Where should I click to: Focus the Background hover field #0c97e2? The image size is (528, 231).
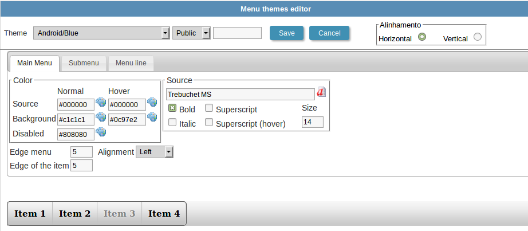127,120
